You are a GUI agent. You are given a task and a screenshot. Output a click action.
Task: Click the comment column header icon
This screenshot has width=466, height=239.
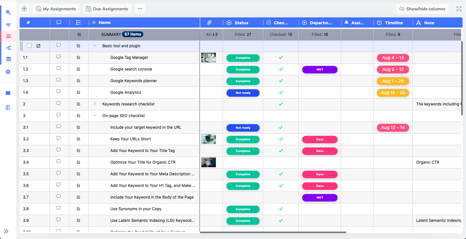tap(59, 22)
